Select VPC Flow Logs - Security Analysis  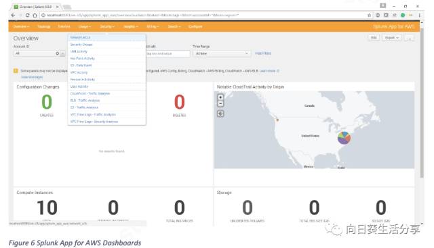tap(107, 122)
